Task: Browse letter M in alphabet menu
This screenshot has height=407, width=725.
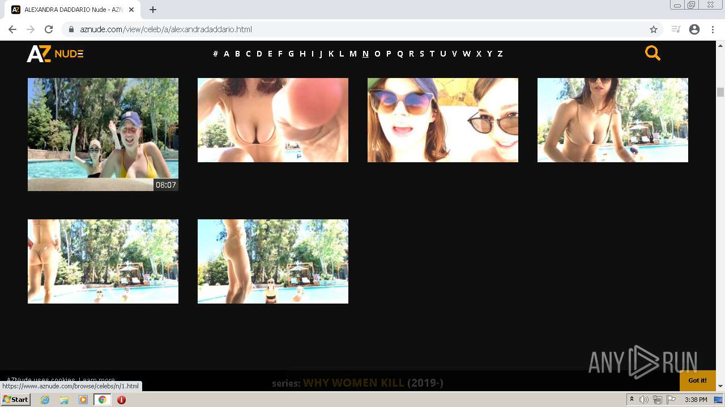Action: (x=353, y=54)
